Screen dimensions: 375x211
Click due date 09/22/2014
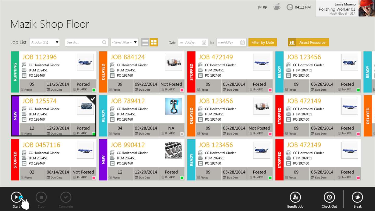tap(146, 84)
